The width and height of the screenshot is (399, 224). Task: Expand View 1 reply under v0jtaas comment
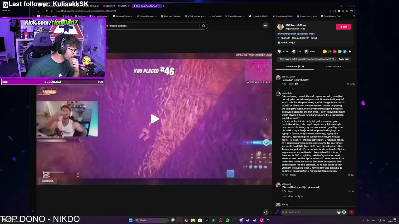(x=295, y=197)
